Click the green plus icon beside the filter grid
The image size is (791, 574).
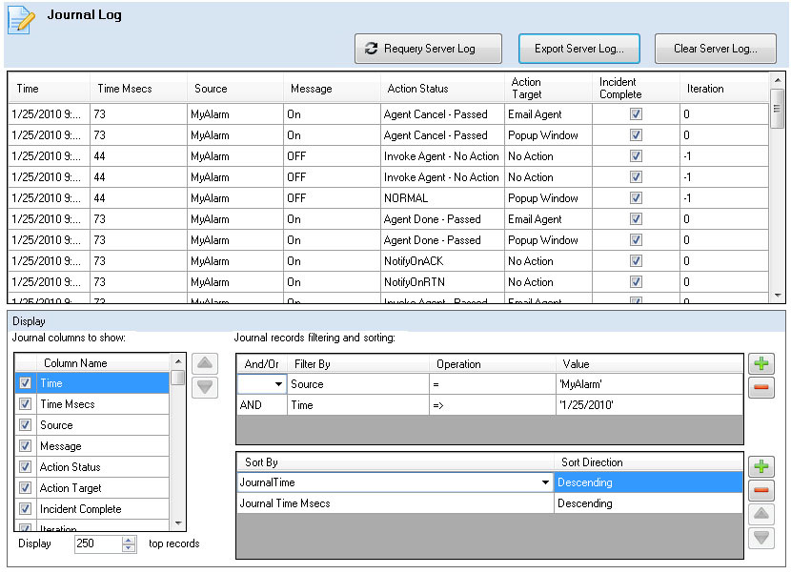coord(761,364)
